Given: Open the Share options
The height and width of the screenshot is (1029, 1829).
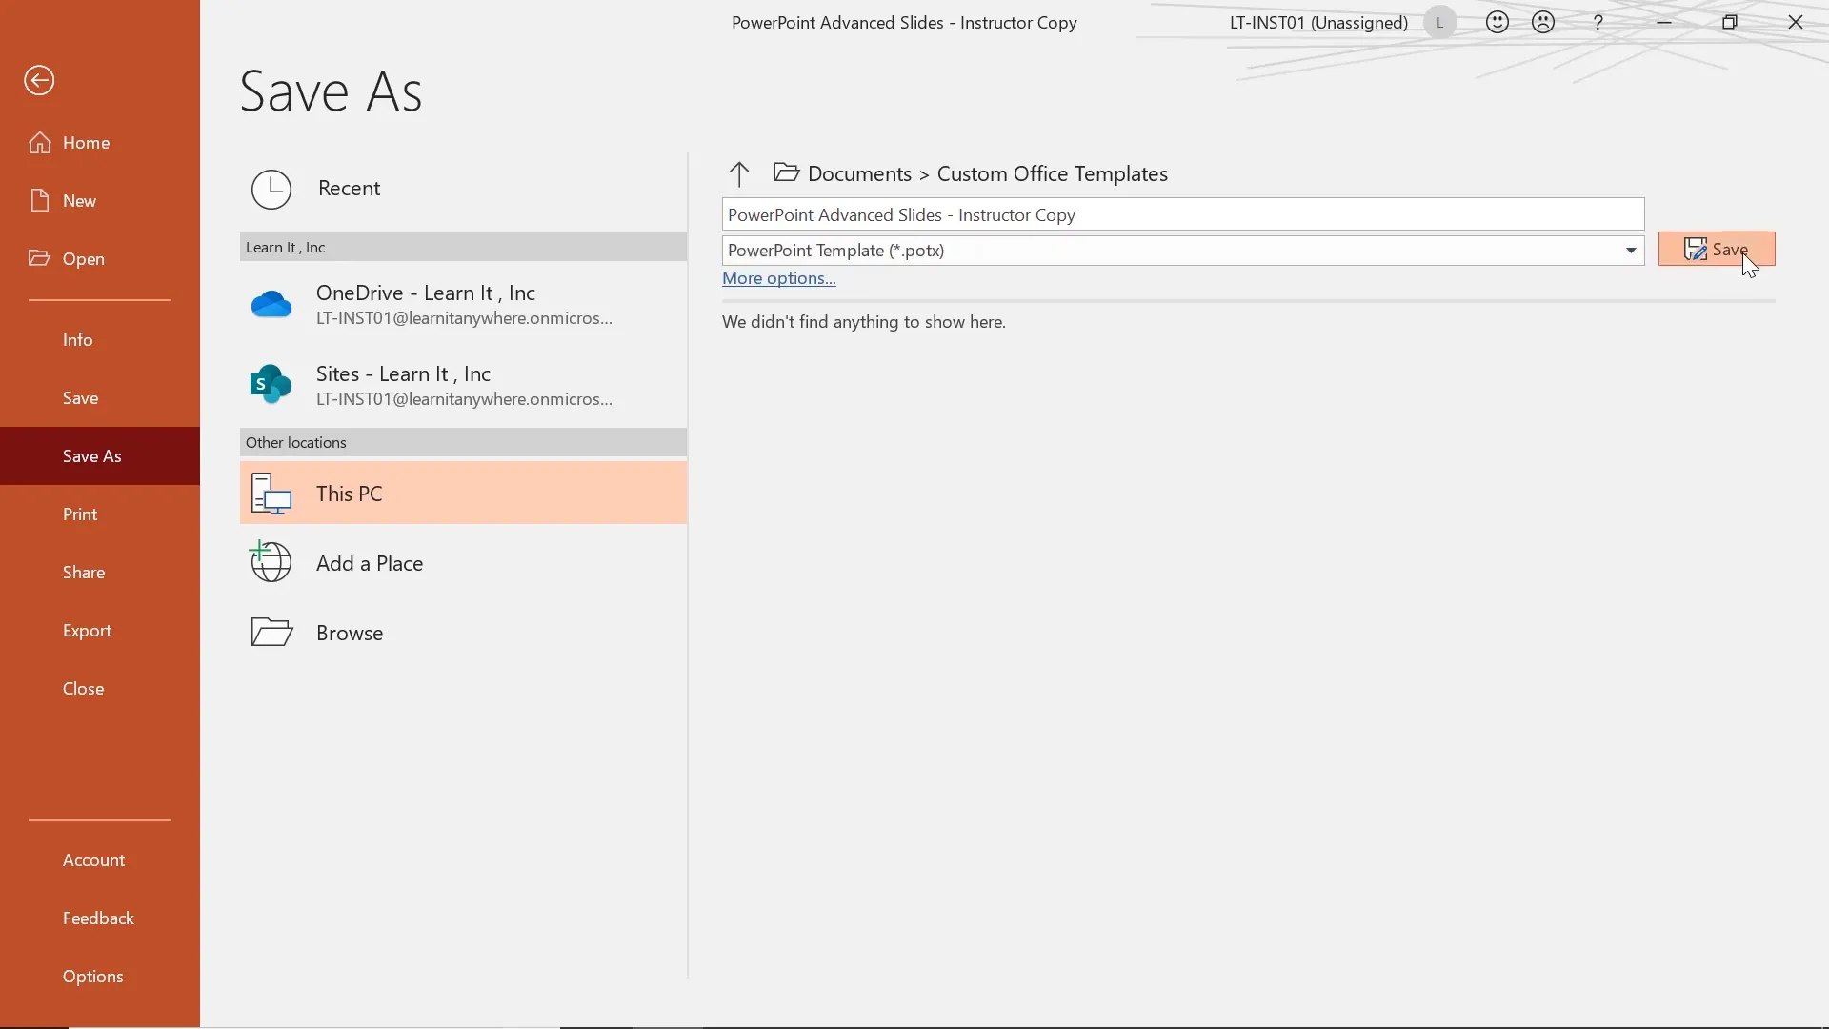Looking at the screenshot, I should click(100, 573).
